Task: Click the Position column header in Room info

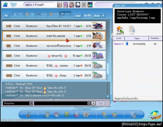Action: click(155, 38)
